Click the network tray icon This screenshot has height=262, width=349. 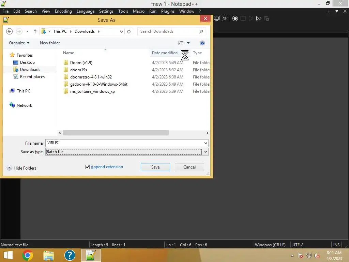point(309,256)
